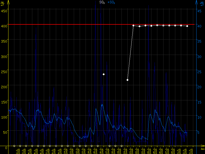Screen dimensions: 205x154
Task: Click the 'den' x-axis label
Action: pyautogui.click(x=202, y=149)
